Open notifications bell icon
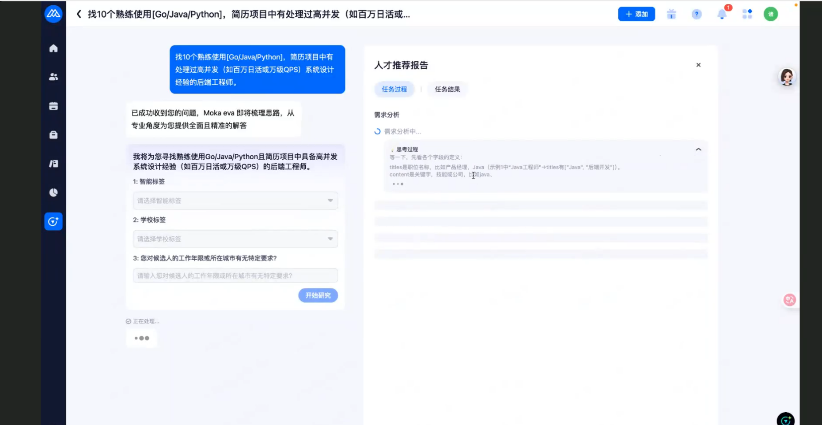This screenshot has height=425, width=822. pos(722,14)
